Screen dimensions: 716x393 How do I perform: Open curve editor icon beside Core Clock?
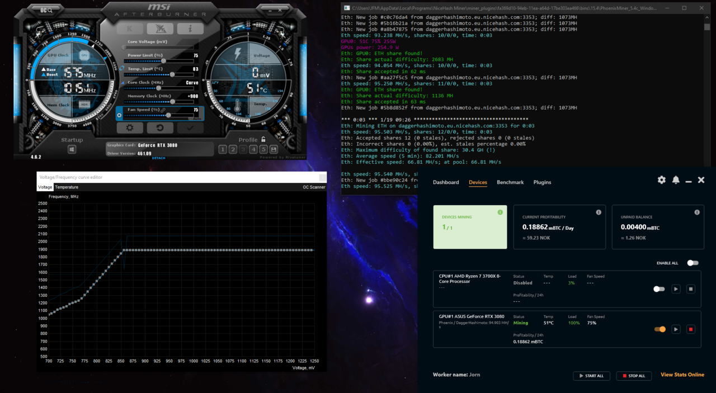tap(123, 83)
